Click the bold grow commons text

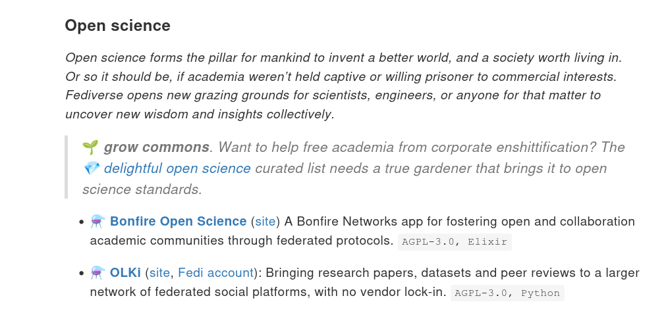point(156,147)
